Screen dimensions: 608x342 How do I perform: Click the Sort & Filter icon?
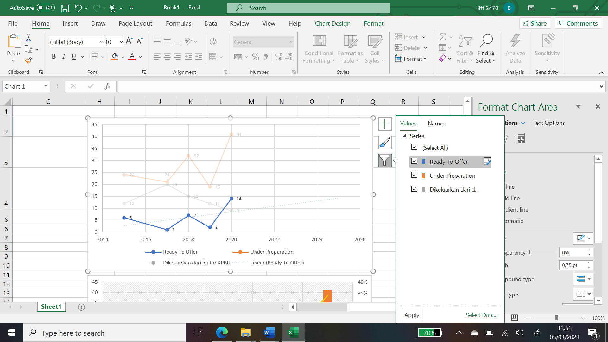tap(465, 41)
